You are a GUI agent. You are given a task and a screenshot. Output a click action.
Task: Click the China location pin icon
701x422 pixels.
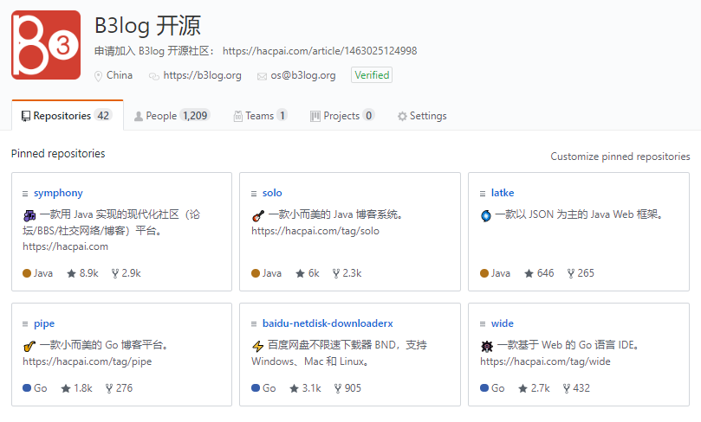[x=99, y=76]
